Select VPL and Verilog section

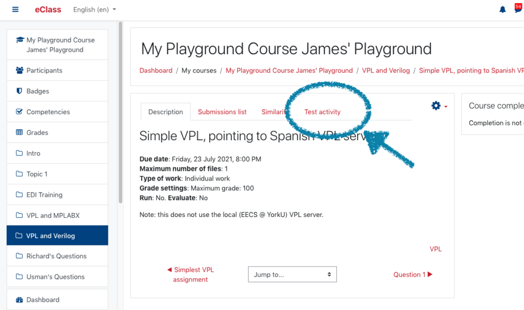click(x=57, y=235)
